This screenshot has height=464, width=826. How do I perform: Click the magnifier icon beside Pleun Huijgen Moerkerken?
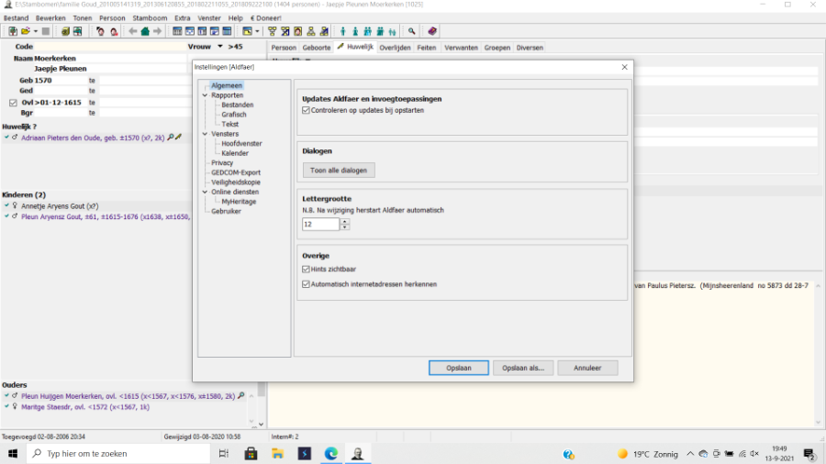(x=240, y=395)
